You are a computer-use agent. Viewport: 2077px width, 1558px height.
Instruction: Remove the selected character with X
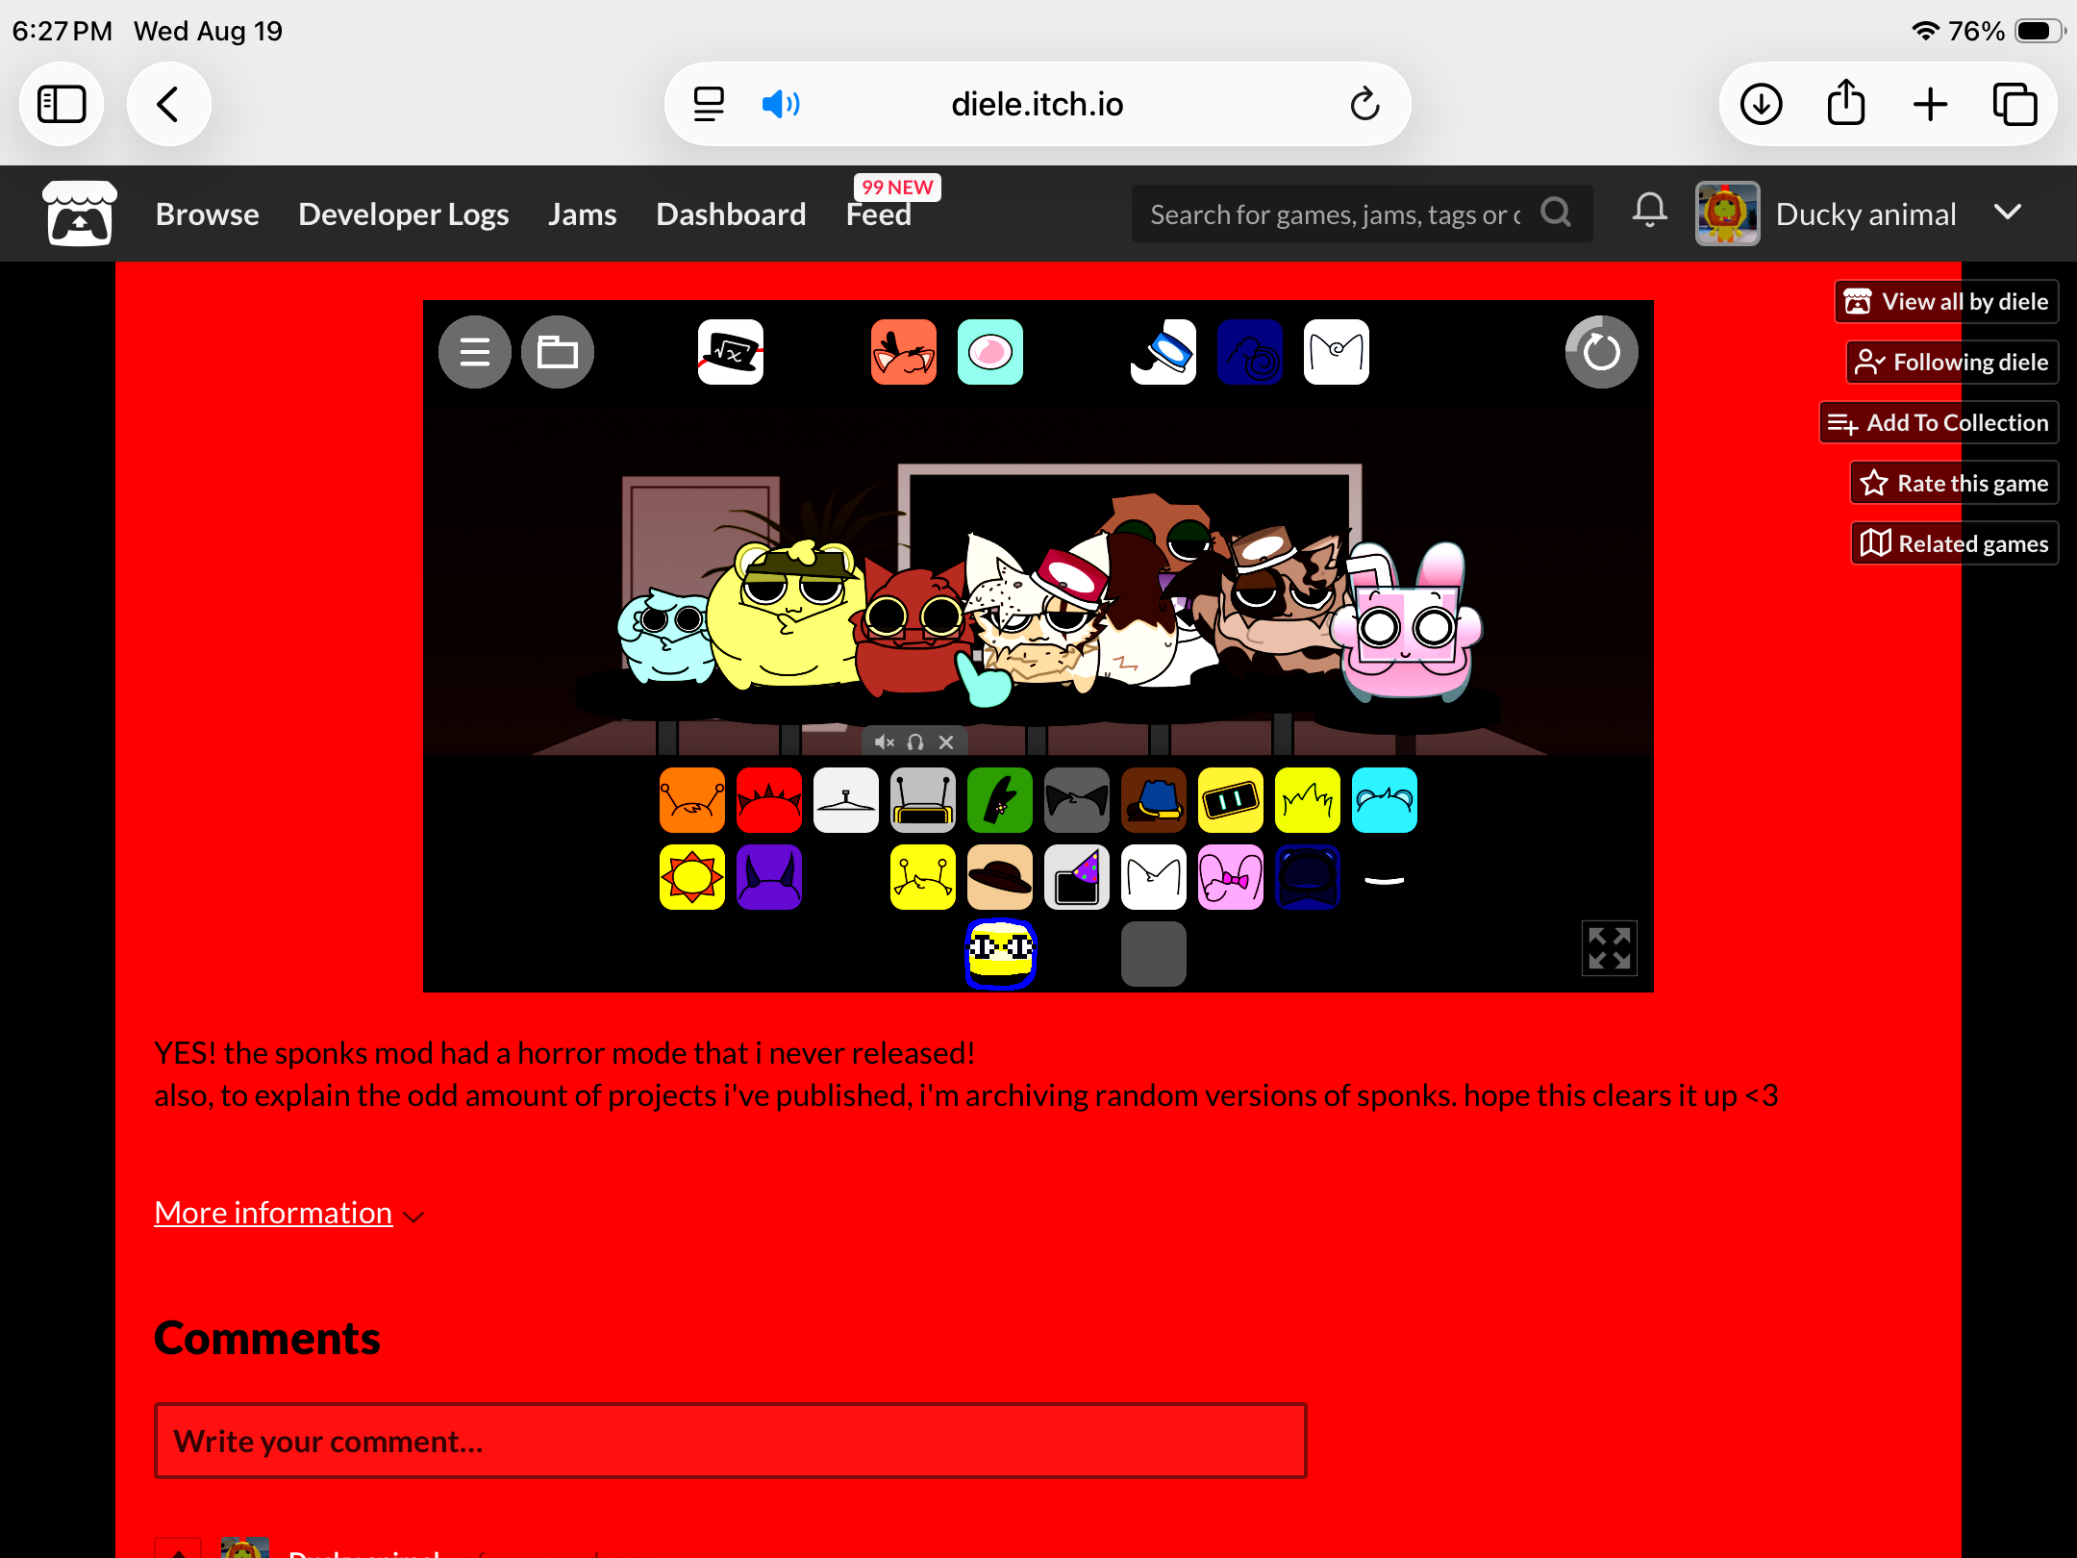click(x=946, y=741)
